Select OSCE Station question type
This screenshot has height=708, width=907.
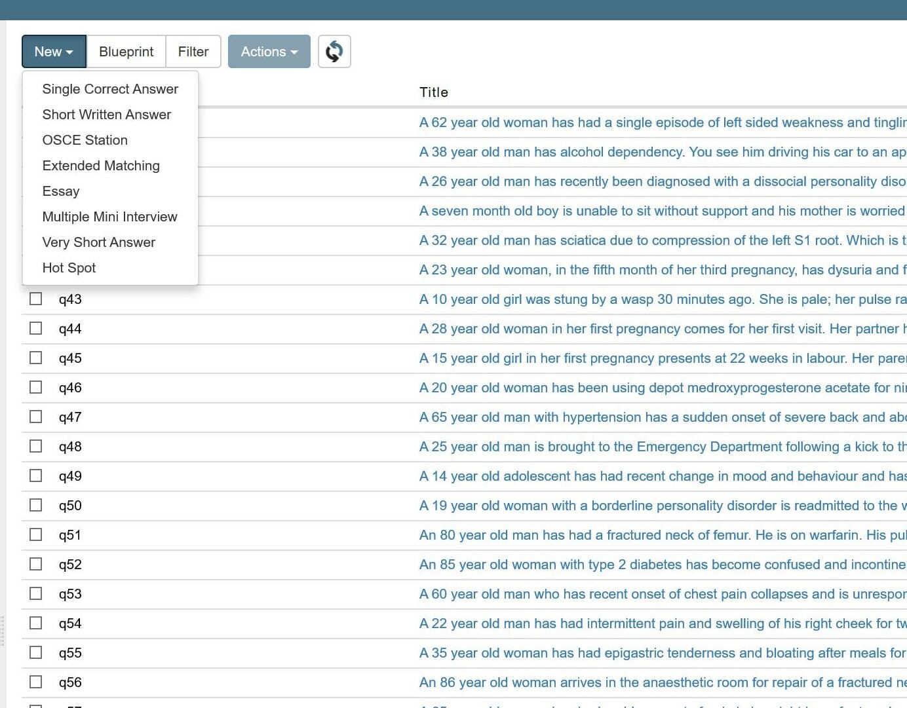85,140
